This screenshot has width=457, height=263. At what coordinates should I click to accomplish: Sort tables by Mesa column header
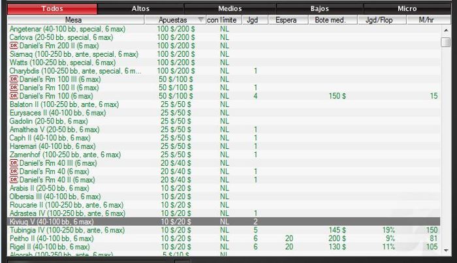pyautogui.click(x=76, y=20)
